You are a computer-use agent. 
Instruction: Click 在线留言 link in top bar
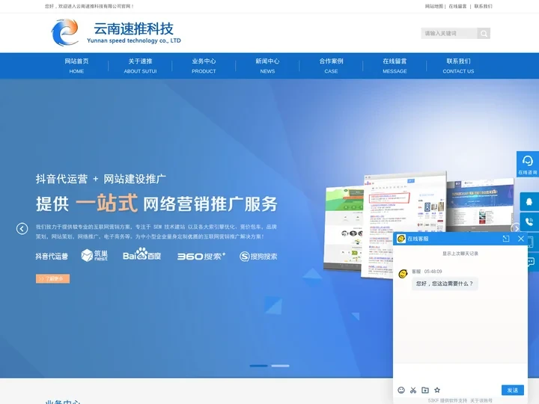[x=457, y=6]
